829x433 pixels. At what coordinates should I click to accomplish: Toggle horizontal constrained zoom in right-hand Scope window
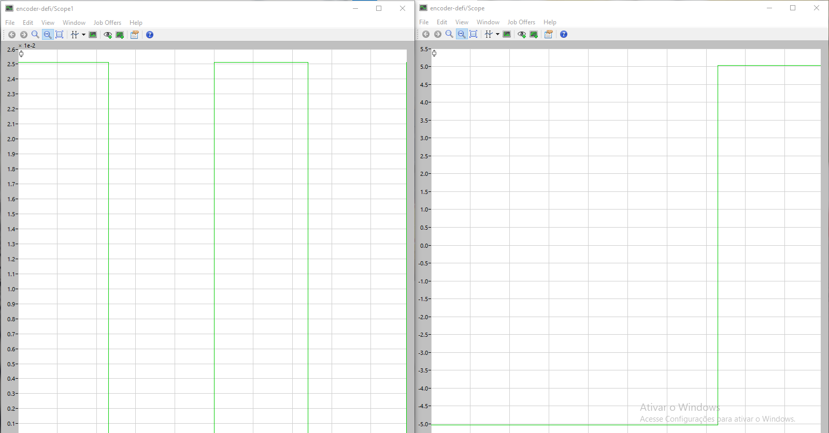pyautogui.click(x=462, y=34)
